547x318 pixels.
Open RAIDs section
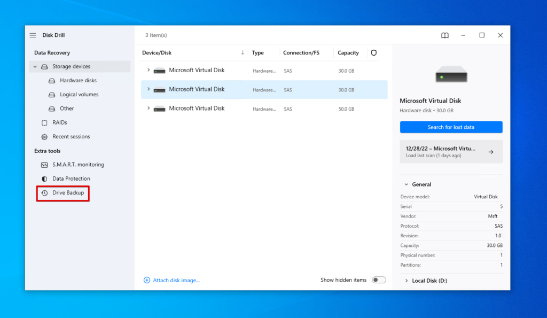pos(60,122)
